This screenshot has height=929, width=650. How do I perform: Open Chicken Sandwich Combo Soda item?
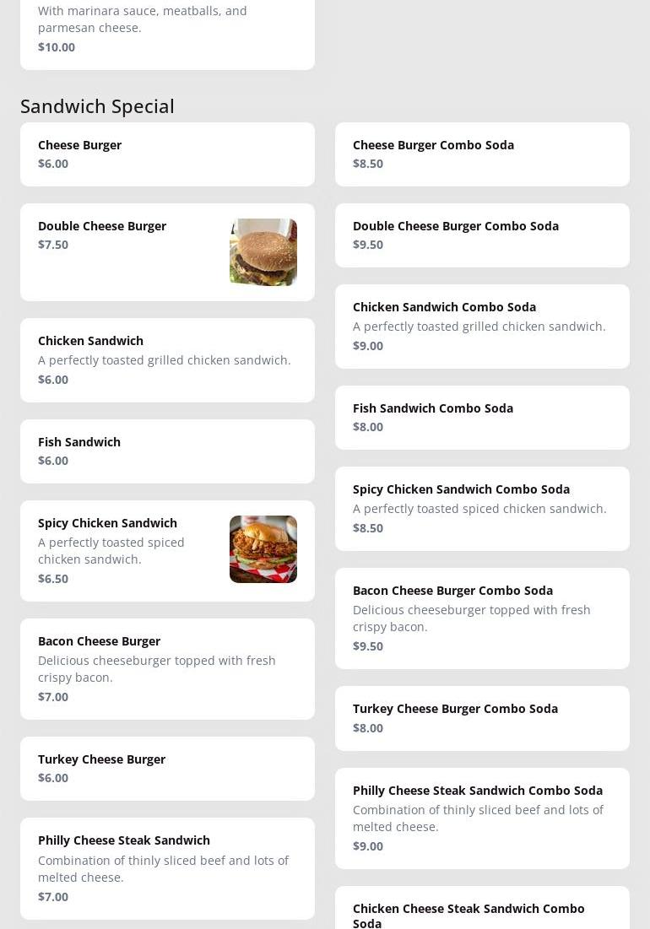point(482,327)
